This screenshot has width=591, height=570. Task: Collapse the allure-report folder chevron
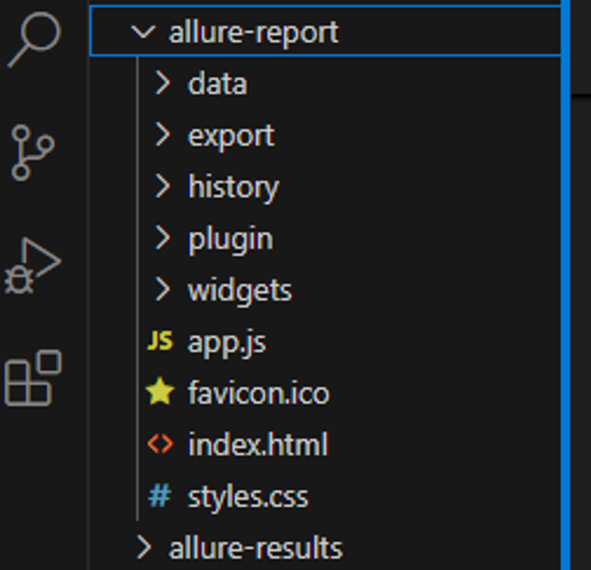coord(144,33)
